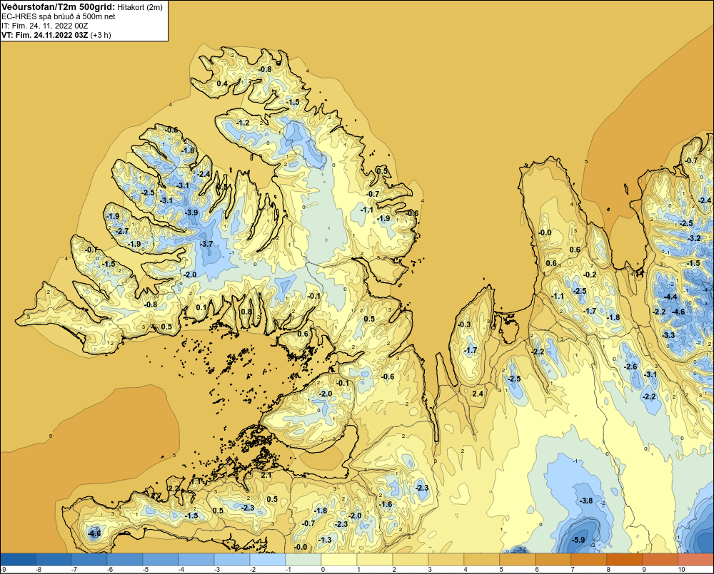Click the legend color between -3 and -2
This screenshot has width=714, height=574.
click(232, 559)
